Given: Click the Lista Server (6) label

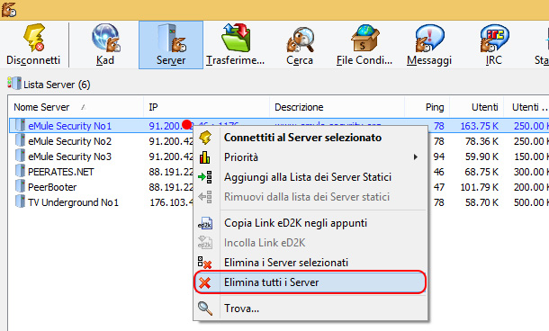Looking at the screenshot, I should click(x=57, y=85).
